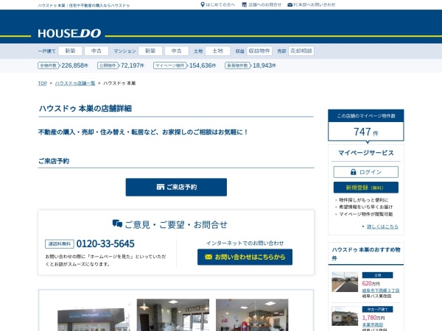The width and height of the screenshot is (442, 331).
Task: Click the envelope icon for FC本部へお問い合わせ
Action: coord(290,5)
